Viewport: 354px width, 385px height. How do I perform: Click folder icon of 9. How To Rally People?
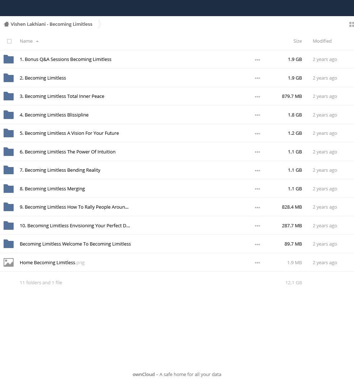[9, 207]
